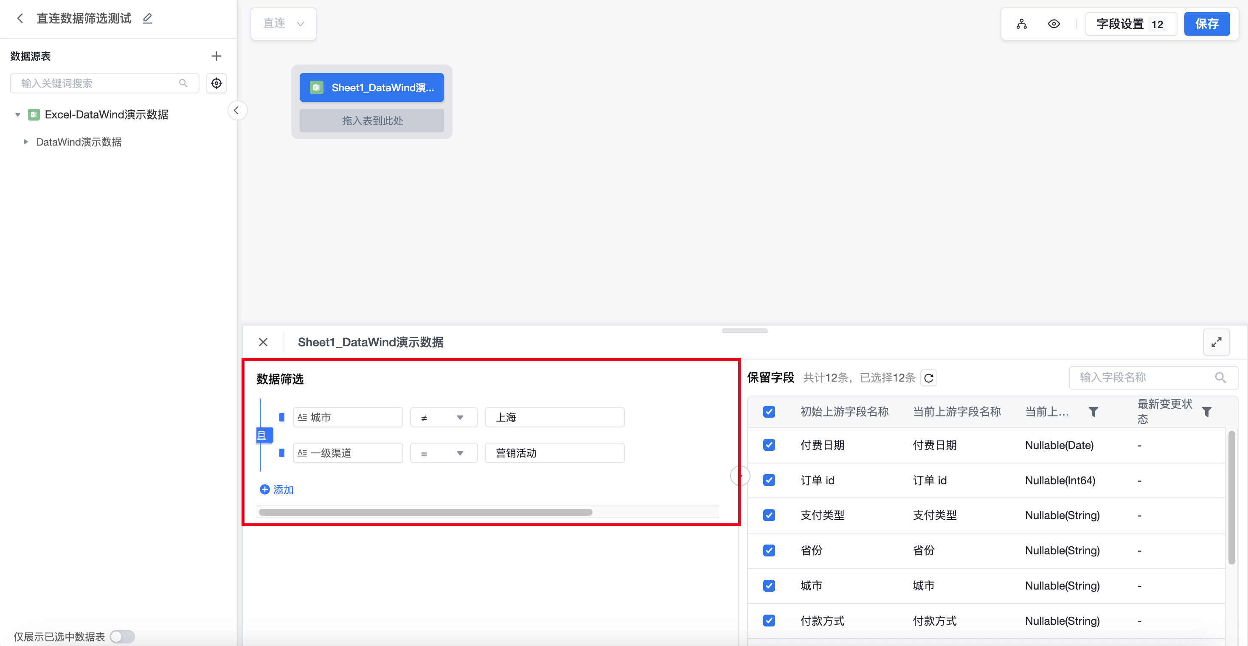Expand the DataWind演示数据 tree node
Screen dimensions: 1248x646
(x=26, y=142)
